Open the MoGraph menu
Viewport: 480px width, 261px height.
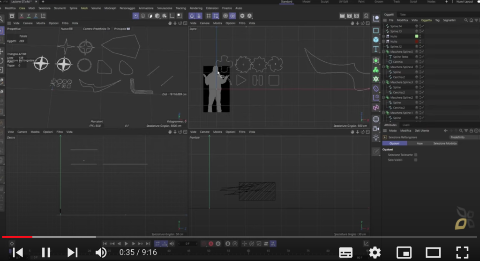tap(110, 8)
